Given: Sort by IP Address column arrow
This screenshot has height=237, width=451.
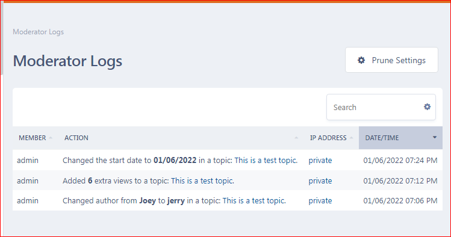Looking at the screenshot, I should (x=351, y=138).
